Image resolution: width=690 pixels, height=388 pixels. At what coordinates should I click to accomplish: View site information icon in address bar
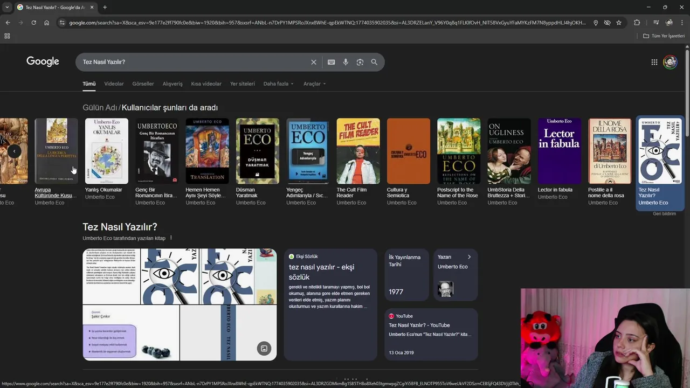pos(62,23)
